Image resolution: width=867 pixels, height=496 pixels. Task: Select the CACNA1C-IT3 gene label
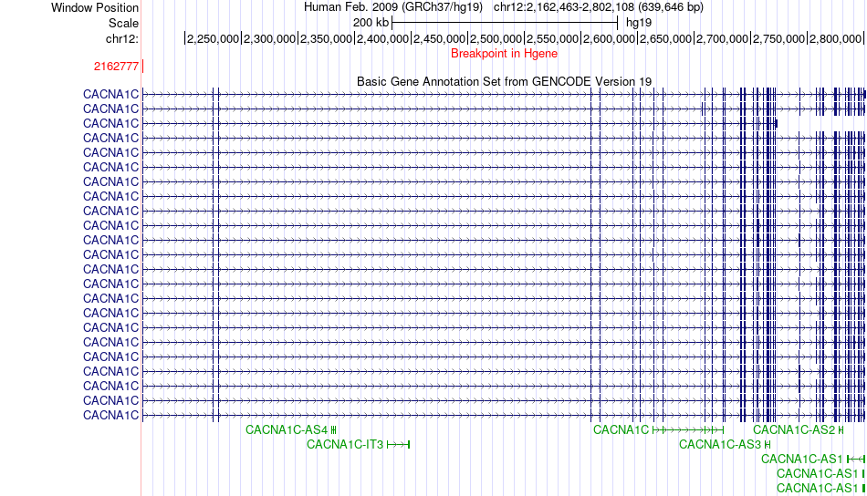click(345, 444)
